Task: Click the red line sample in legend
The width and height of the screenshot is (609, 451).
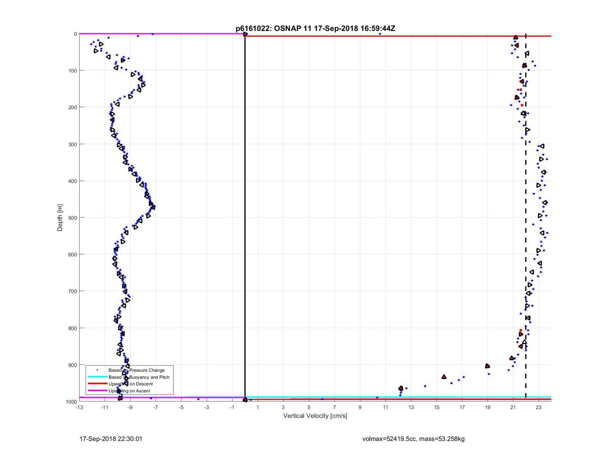Action: (x=97, y=384)
